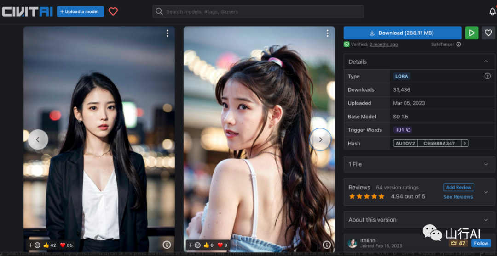Click the notification bell icon
The image size is (497, 256).
coord(492,11)
